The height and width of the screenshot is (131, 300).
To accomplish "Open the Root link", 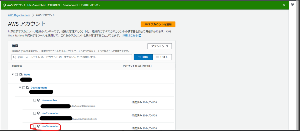I will pyautogui.click(x=27, y=75).
